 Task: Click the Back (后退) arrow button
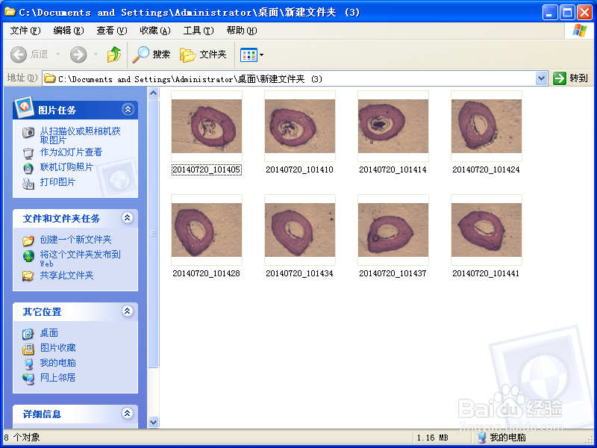coord(18,55)
